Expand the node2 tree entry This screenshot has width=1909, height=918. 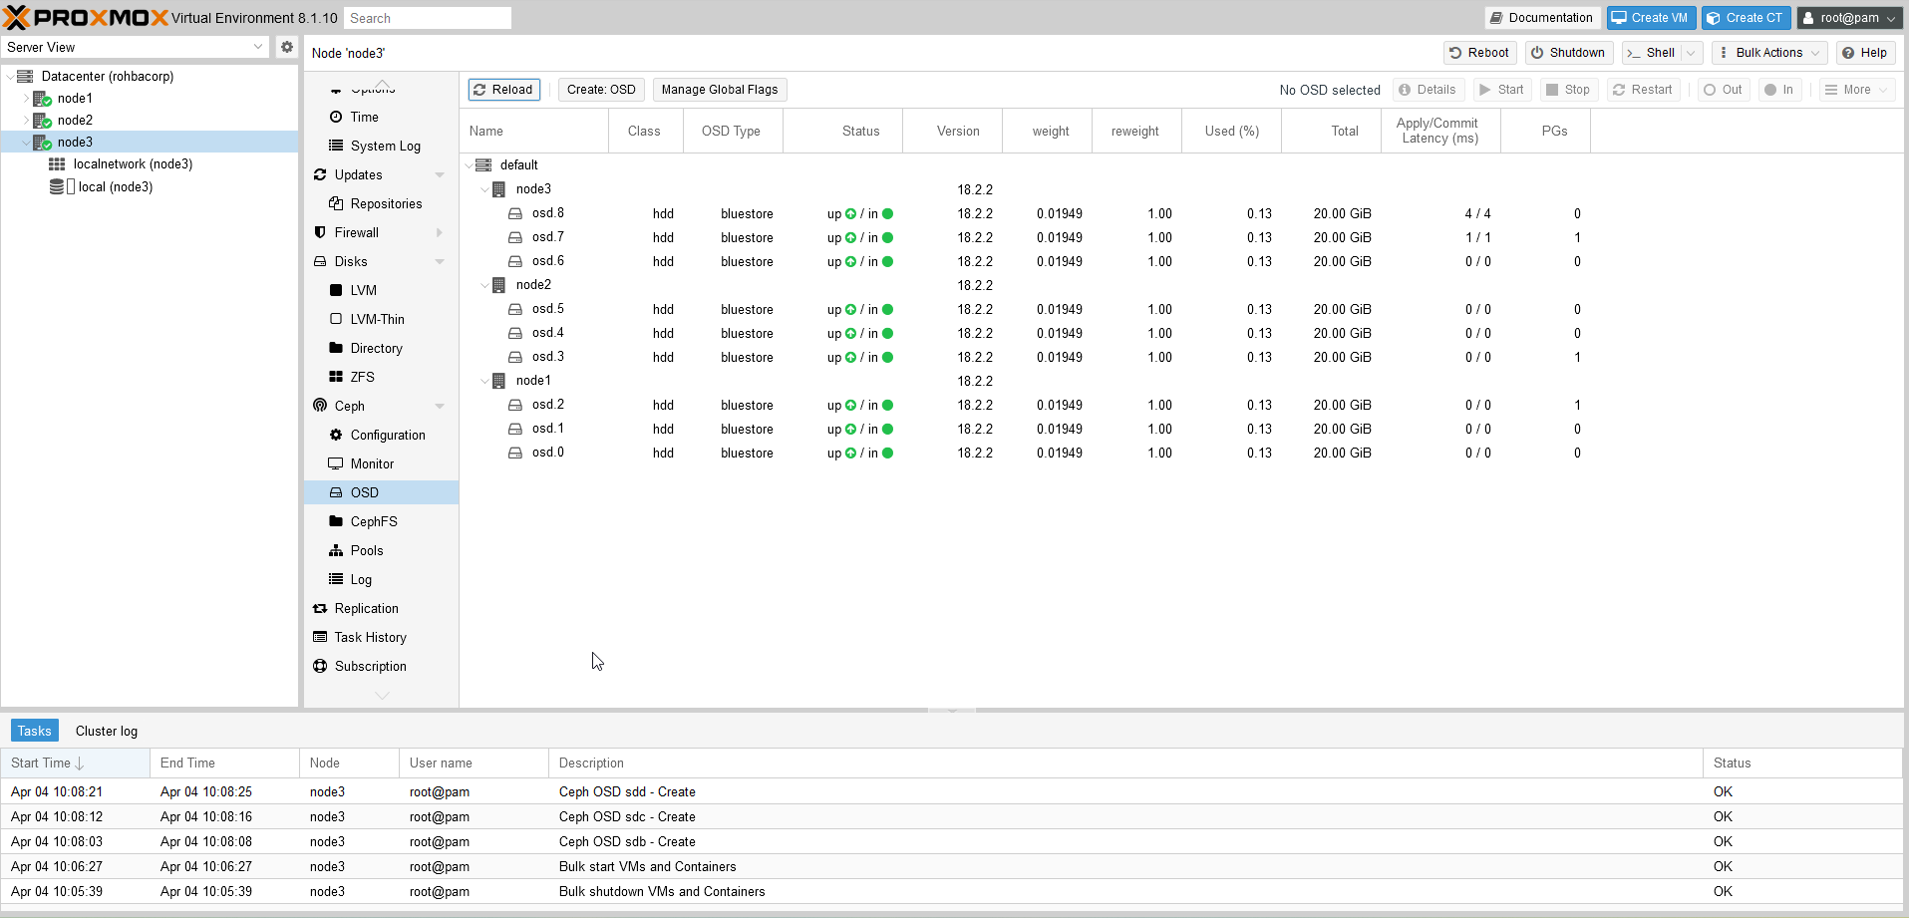pyautogui.click(x=26, y=121)
